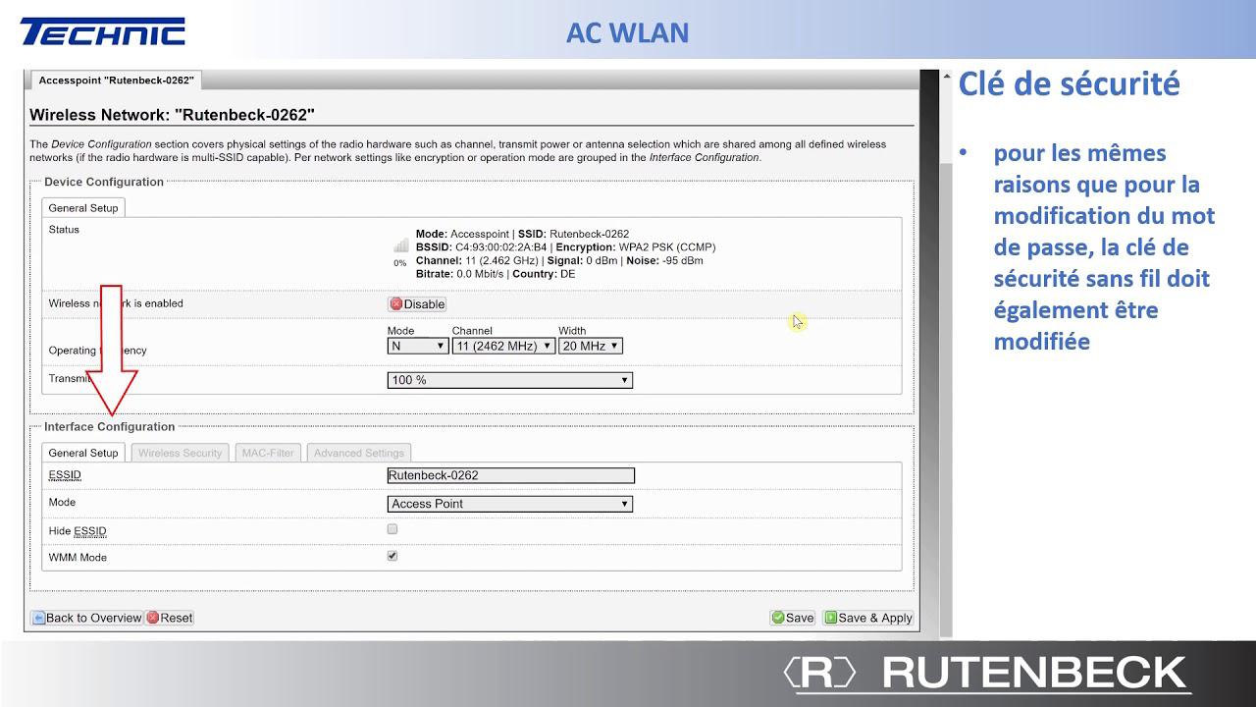Image resolution: width=1256 pixels, height=707 pixels.
Task: Toggle the WMM Mode checkbox
Action: [392, 556]
